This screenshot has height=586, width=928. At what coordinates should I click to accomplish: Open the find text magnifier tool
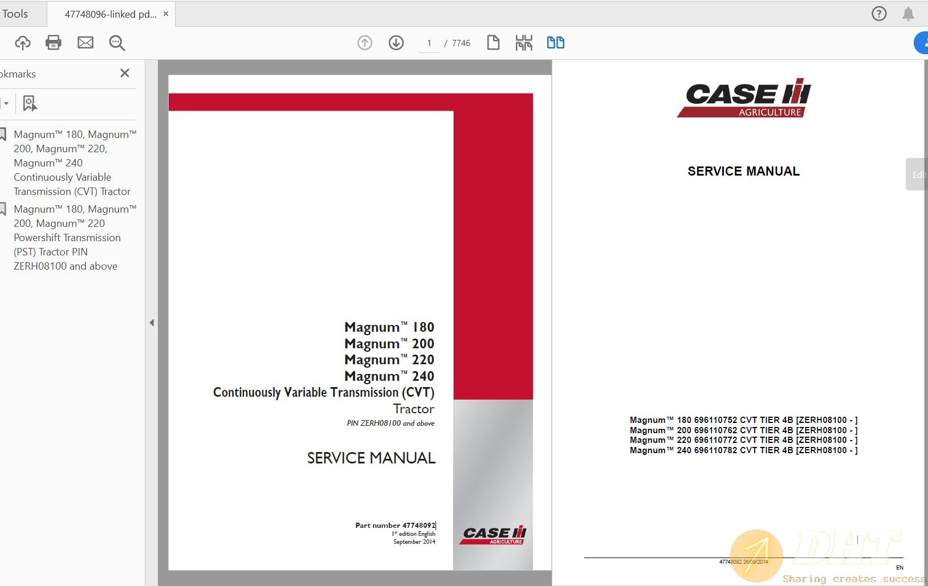pyautogui.click(x=117, y=43)
